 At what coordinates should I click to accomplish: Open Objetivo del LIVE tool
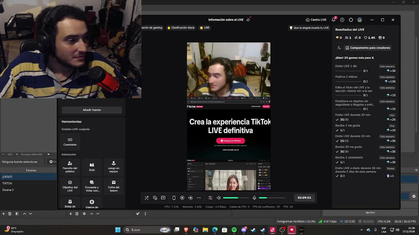tap(70, 186)
